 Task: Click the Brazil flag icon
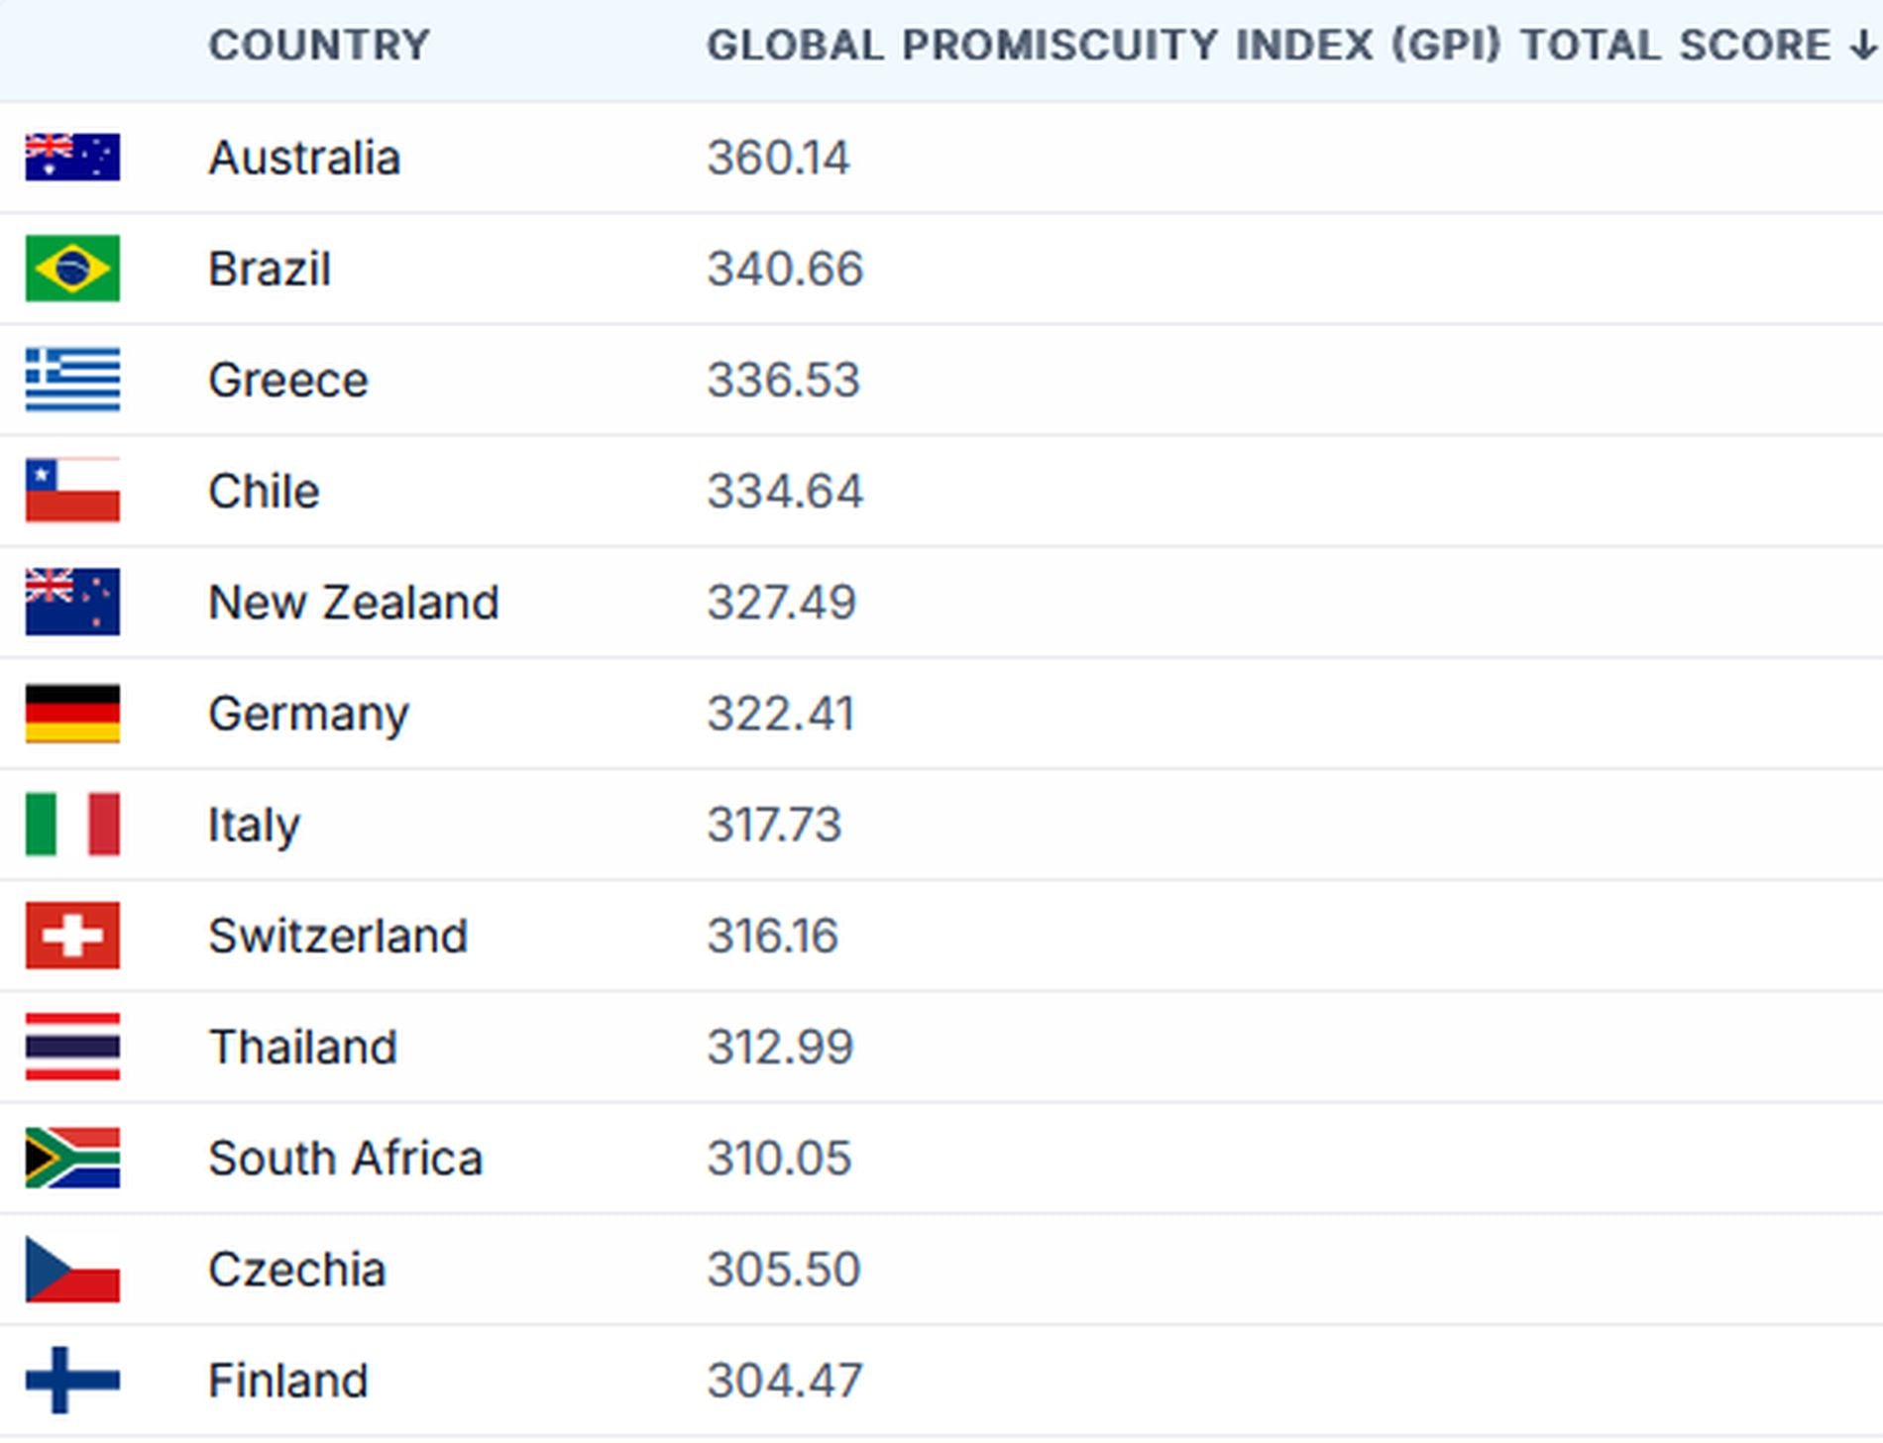(72, 269)
